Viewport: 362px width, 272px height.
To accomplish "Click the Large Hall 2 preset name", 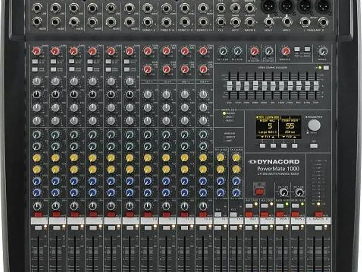I will coord(267,132).
